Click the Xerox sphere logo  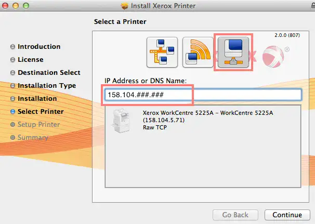[273, 57]
